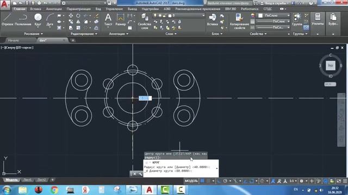Toggle 2D object snap in status bar

[252, 181]
